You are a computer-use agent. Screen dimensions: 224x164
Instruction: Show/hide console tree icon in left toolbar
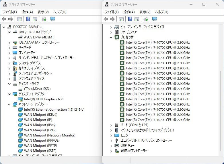(20, 19)
